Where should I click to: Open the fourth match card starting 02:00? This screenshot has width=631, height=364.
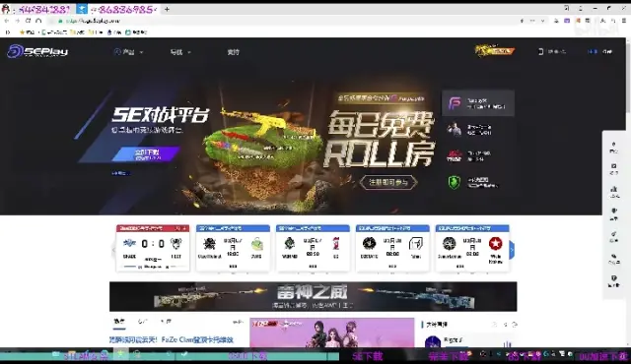tap(392, 248)
